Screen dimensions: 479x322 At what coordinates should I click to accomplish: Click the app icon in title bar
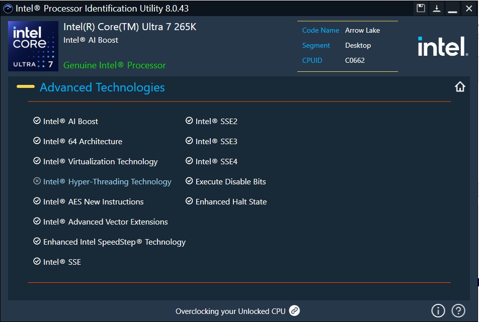8,8
